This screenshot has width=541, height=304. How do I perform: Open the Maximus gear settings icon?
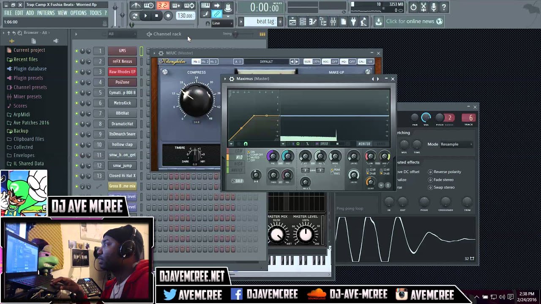click(x=232, y=79)
